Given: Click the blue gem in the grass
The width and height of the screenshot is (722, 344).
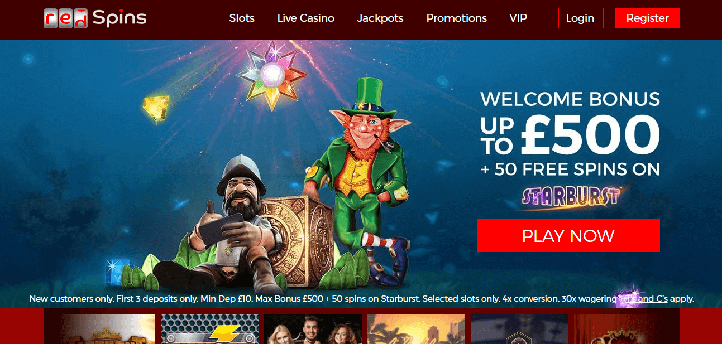Looking at the screenshot, I should point(116,272).
